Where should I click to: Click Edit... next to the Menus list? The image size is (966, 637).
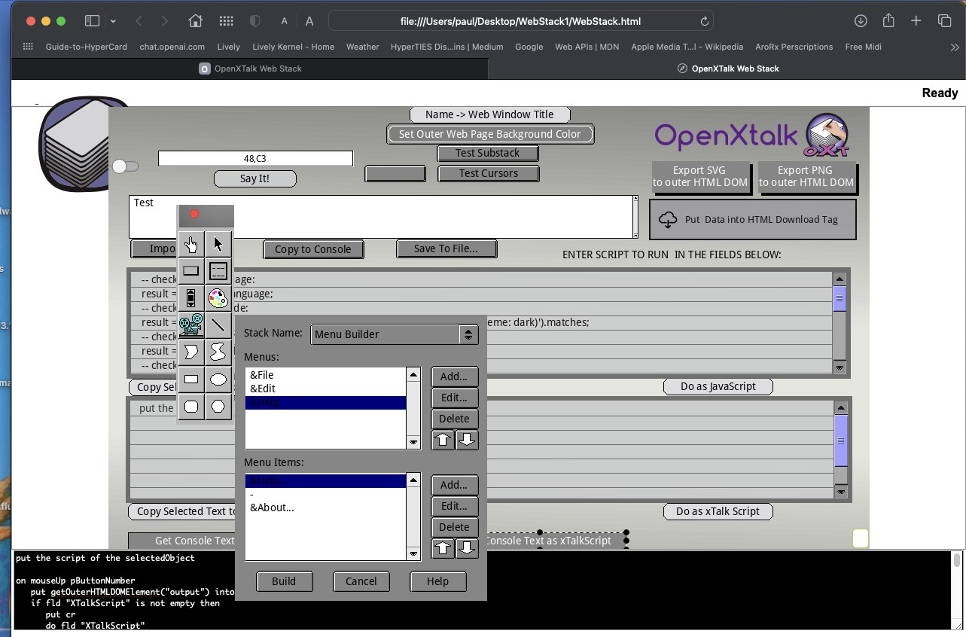[454, 398]
